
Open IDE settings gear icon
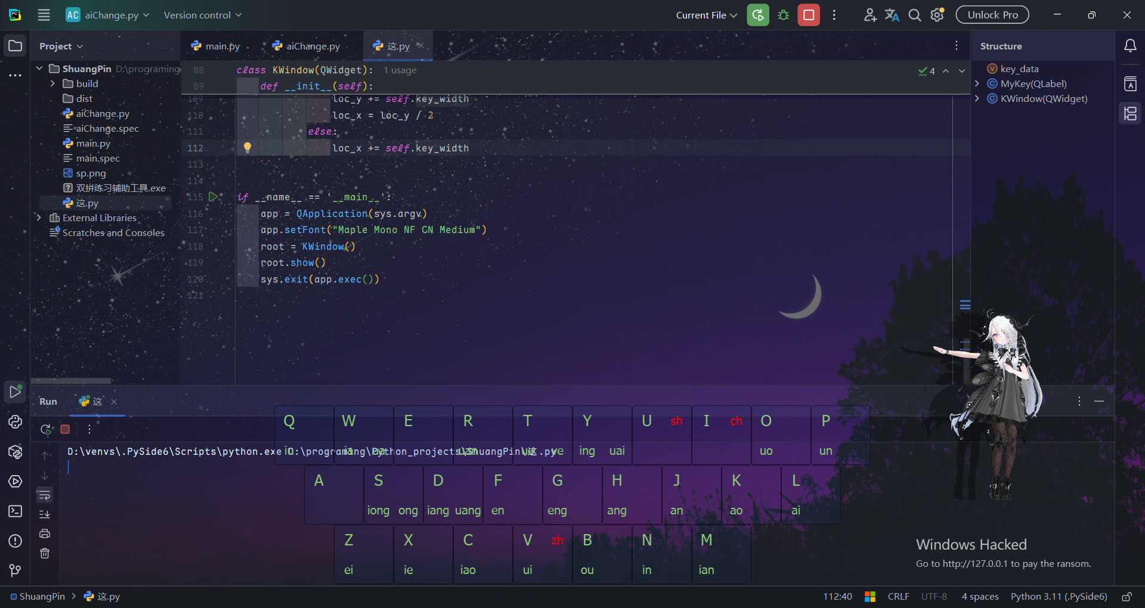pyautogui.click(x=937, y=15)
